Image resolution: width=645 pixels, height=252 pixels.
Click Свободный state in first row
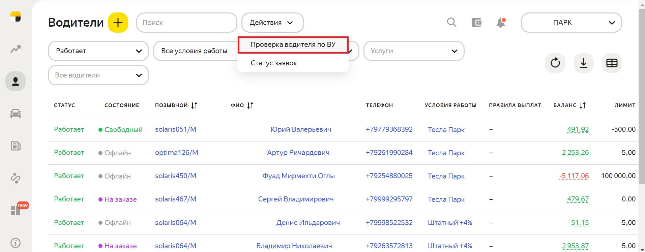click(x=120, y=130)
